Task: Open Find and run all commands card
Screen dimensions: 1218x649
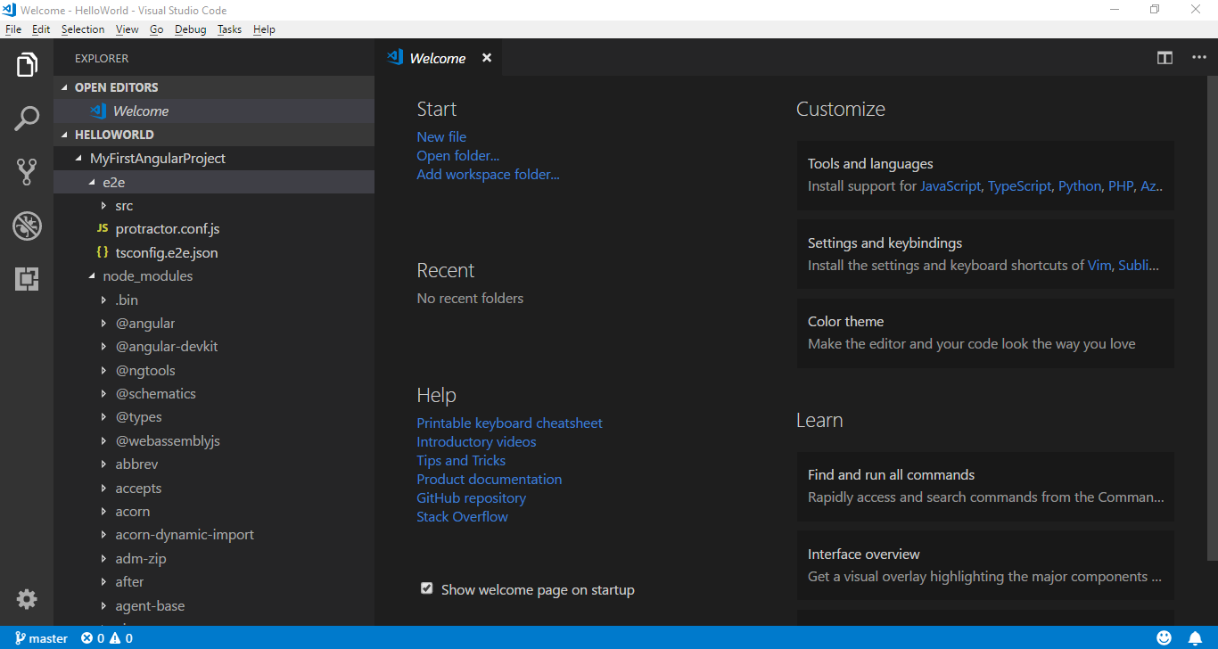Action: tap(985, 486)
